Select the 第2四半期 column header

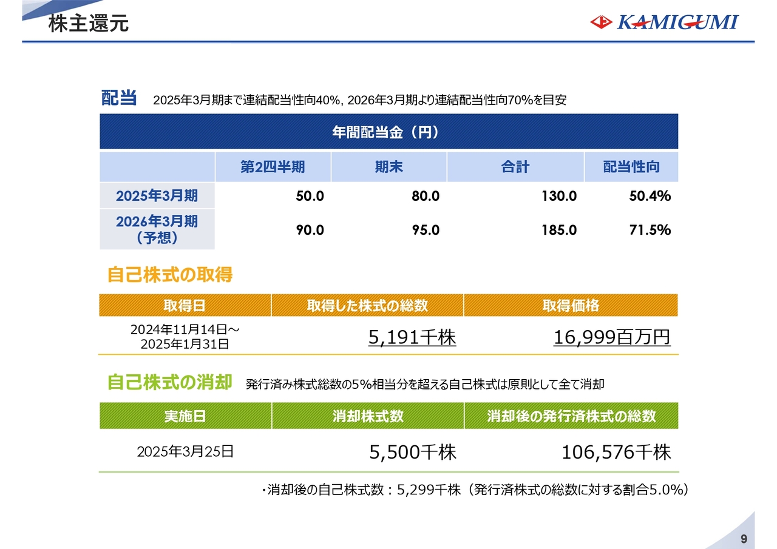(x=273, y=167)
